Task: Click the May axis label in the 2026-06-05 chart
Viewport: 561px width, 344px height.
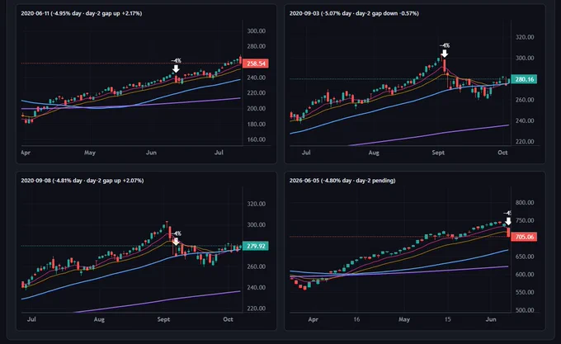Action: 404,319
